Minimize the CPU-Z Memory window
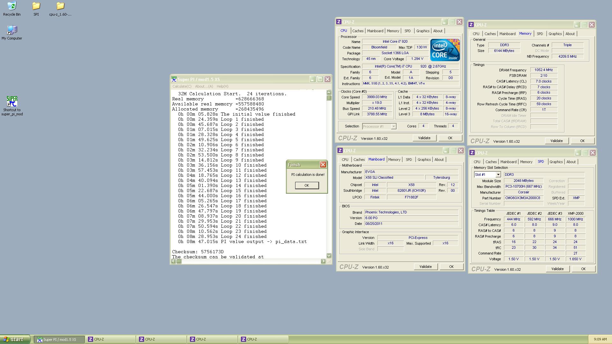The image size is (612, 344). pos(577,25)
